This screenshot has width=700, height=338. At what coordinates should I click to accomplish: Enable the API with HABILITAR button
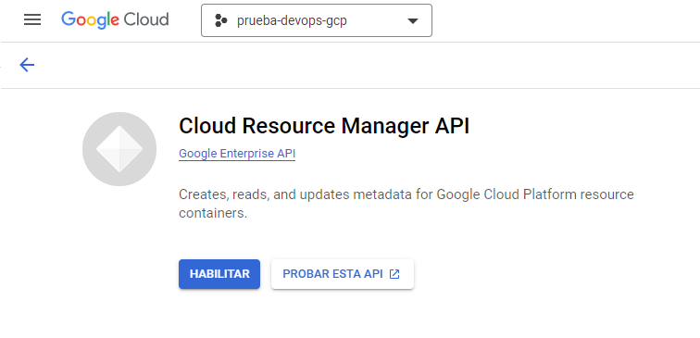pyautogui.click(x=219, y=274)
